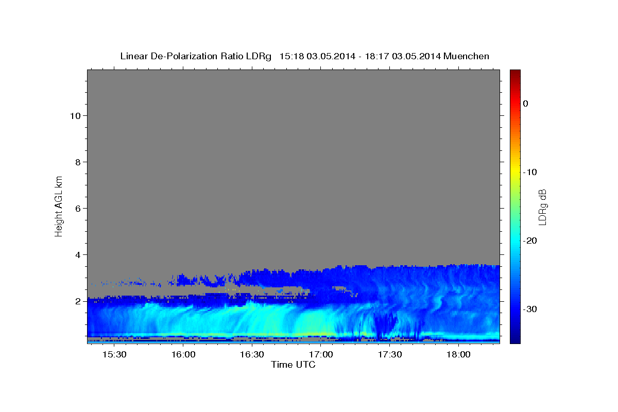Click the '18:17 03.05.2014' end time in title
This screenshot has height=412, width=618.
pos(403,56)
